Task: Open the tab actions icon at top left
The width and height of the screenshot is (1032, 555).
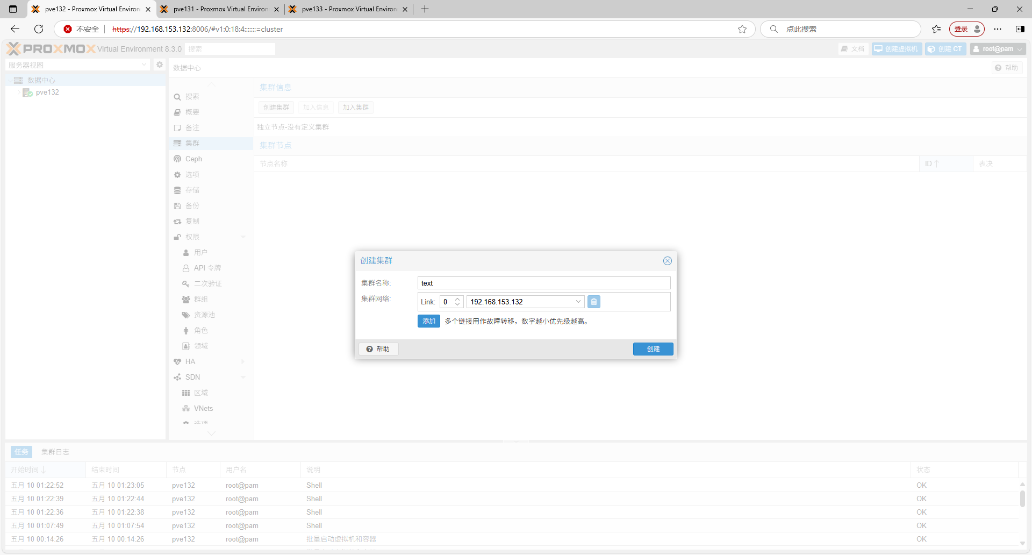Action: click(x=13, y=9)
